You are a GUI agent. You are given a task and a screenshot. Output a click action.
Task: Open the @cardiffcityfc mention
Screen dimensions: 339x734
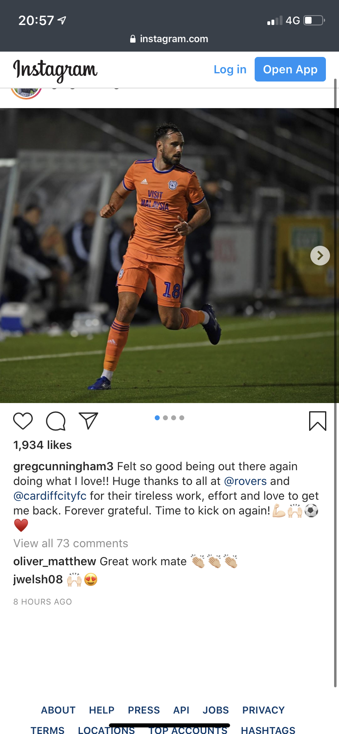[x=50, y=496]
